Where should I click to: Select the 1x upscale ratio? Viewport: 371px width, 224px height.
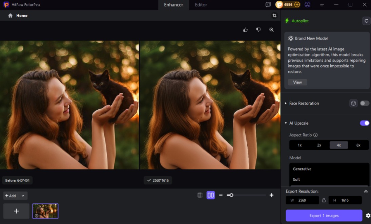pos(300,145)
